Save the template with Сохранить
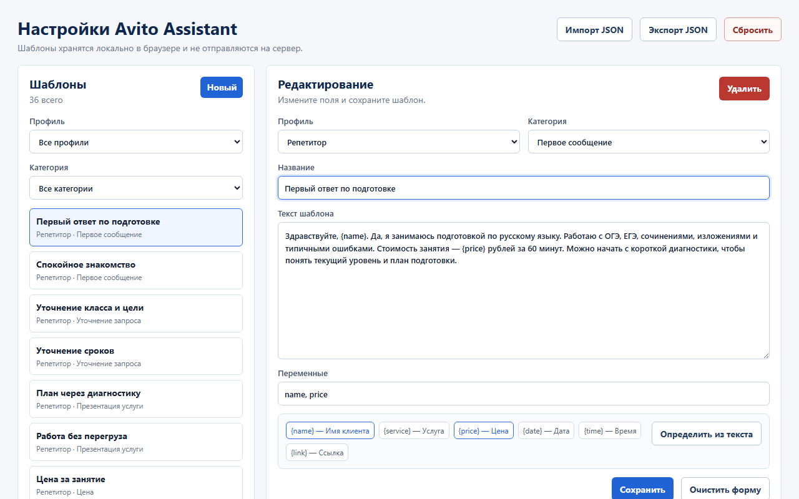 (642, 489)
